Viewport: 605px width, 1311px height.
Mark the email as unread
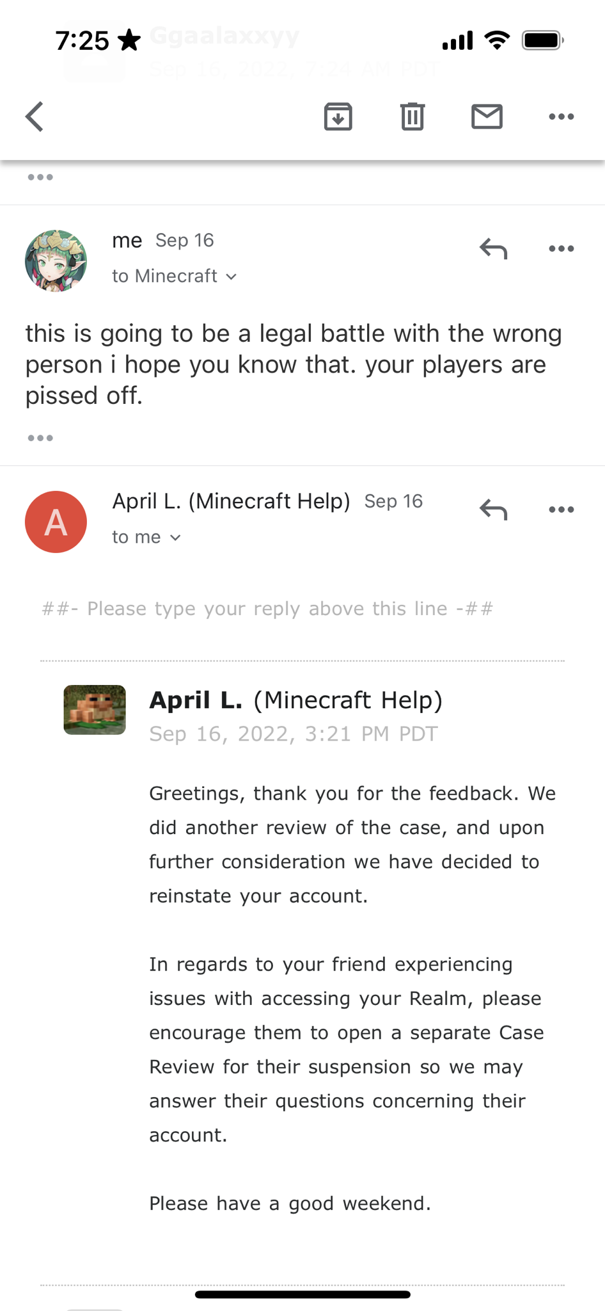click(487, 117)
